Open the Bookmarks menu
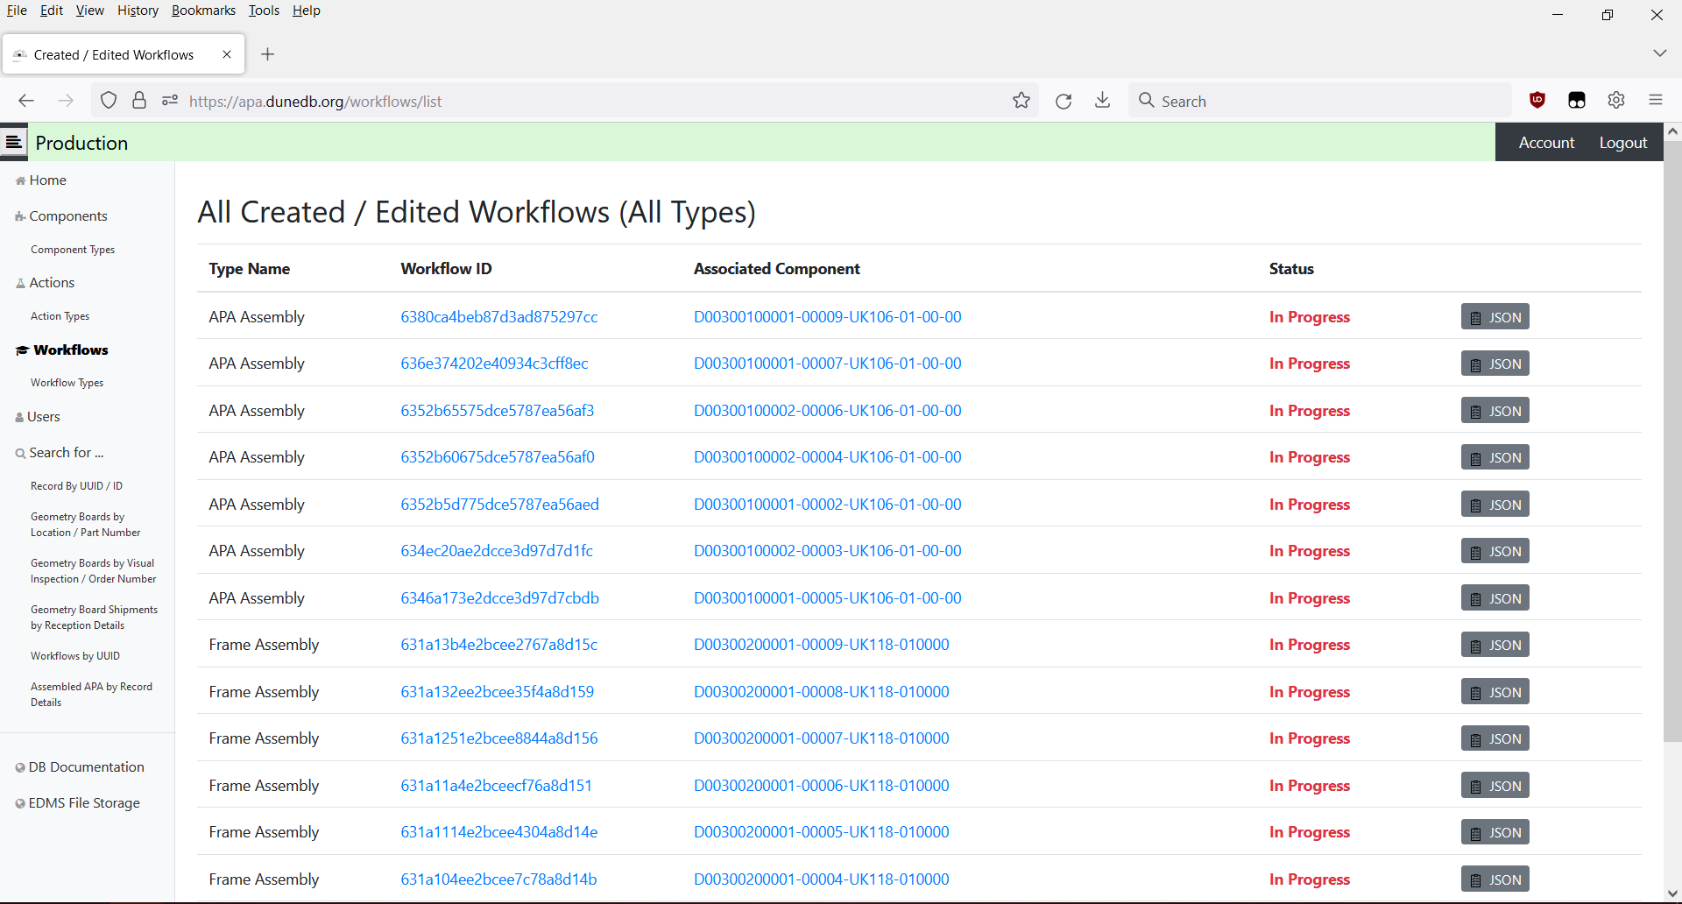Image resolution: width=1682 pixels, height=904 pixels. [x=203, y=11]
